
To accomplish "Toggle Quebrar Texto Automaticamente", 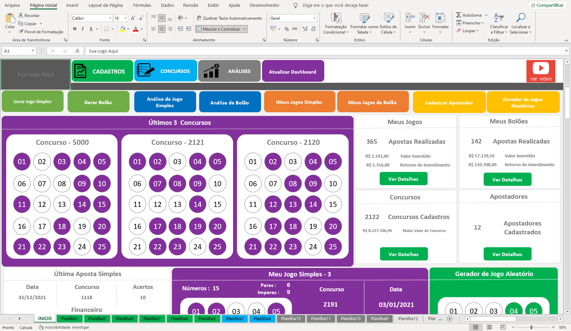I will (229, 18).
